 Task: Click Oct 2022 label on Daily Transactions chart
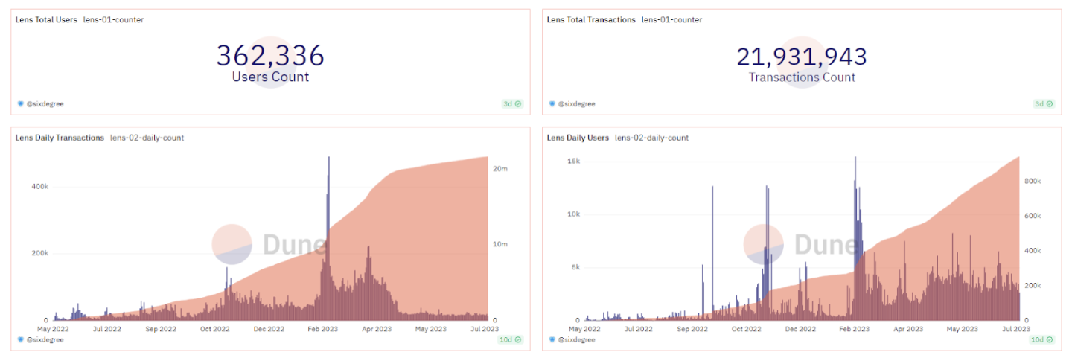point(216,328)
